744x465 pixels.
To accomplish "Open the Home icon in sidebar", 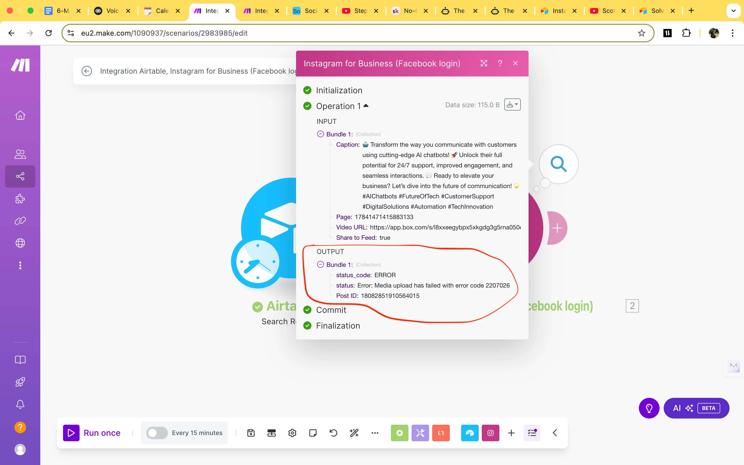I will click(20, 115).
